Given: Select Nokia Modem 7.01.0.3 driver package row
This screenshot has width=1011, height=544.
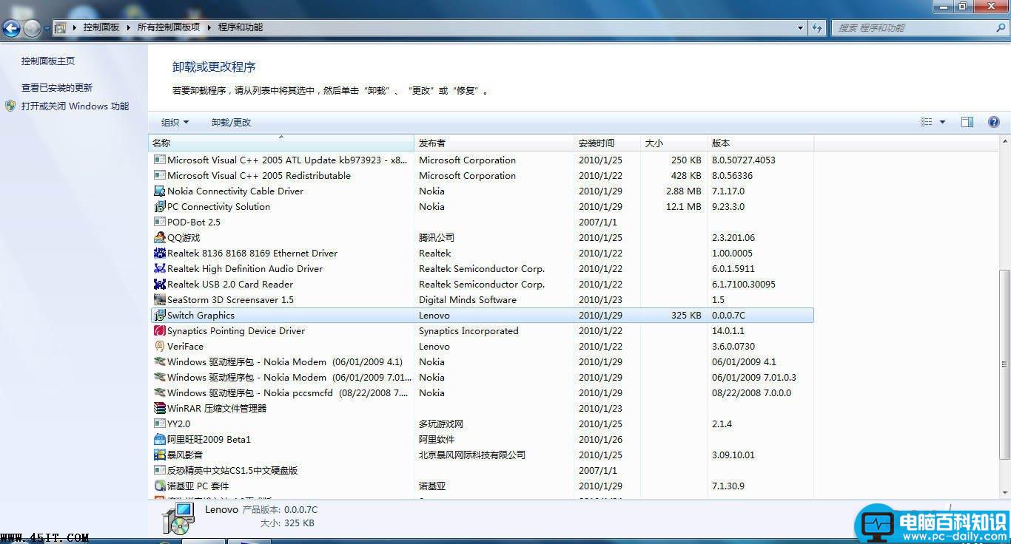Looking at the screenshot, I should pos(481,377).
